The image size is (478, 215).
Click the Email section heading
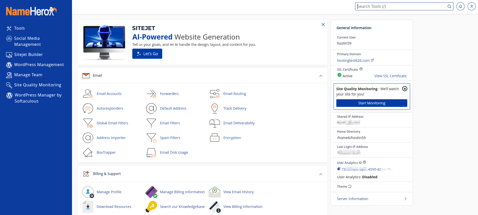pyautogui.click(x=98, y=75)
